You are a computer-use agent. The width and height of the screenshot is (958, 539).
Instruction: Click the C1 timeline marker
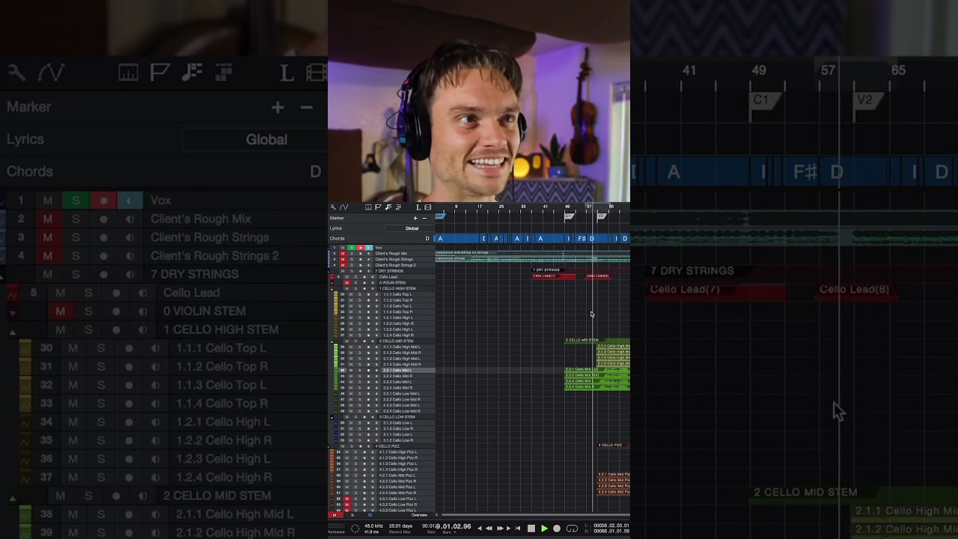[x=568, y=216]
